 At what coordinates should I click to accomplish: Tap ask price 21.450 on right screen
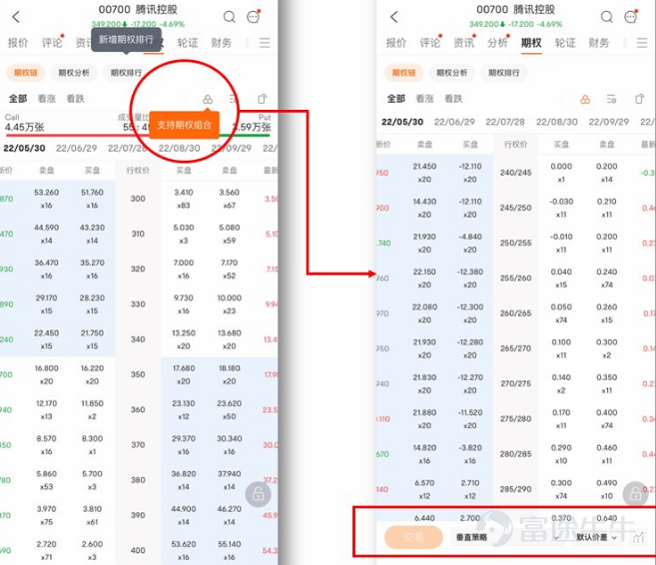coord(424,167)
